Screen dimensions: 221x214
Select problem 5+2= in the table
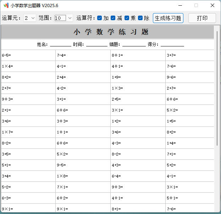[190, 165]
